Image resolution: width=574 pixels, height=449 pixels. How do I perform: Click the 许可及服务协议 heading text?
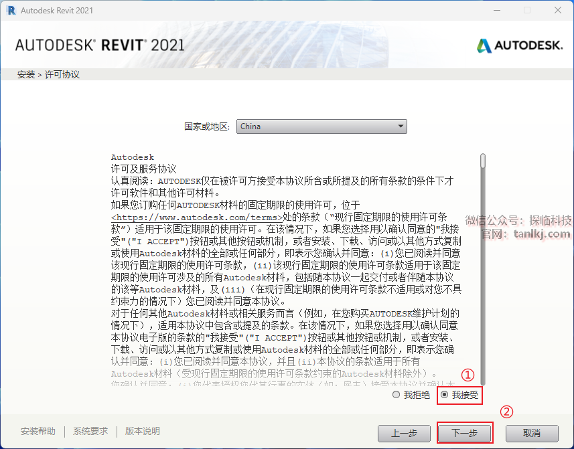[143, 169]
